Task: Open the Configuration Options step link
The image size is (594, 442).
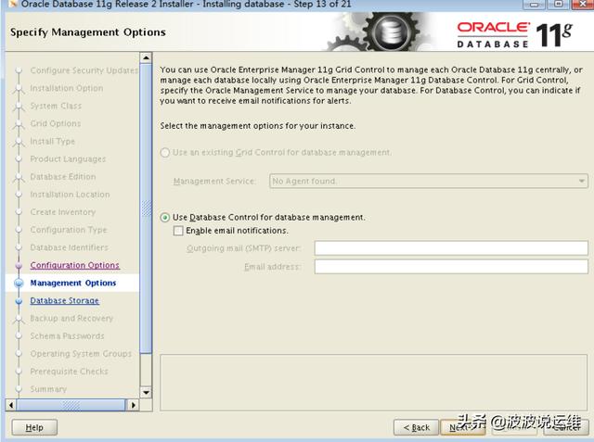Action: [74, 265]
